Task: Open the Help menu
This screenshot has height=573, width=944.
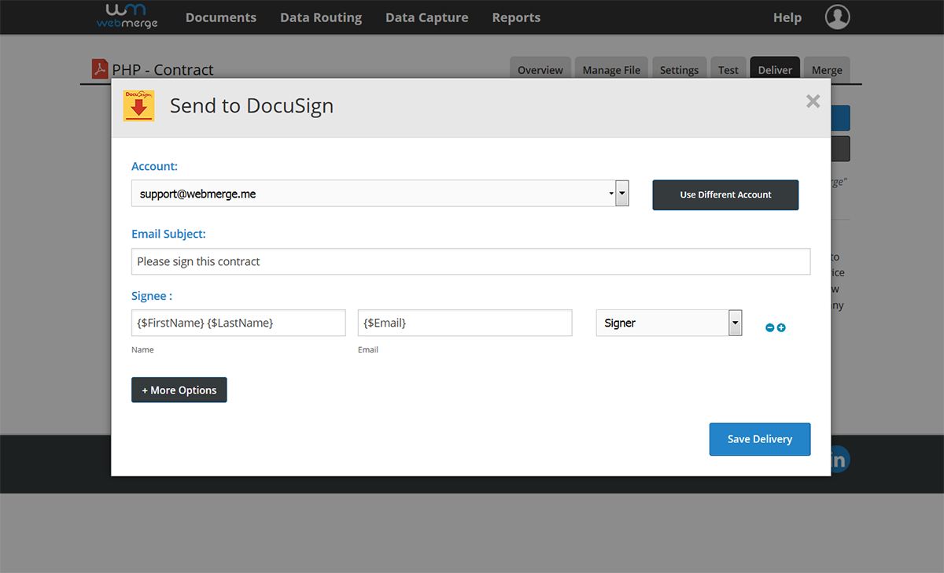Action: pos(787,17)
